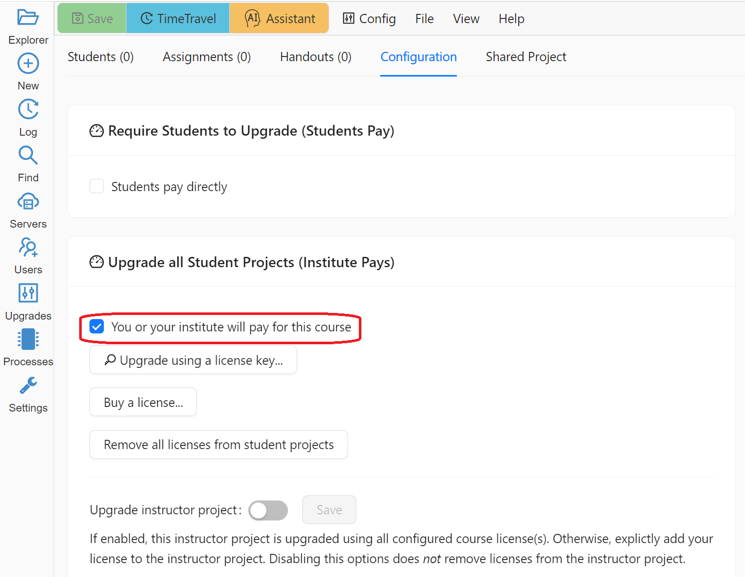The height and width of the screenshot is (577, 745).
Task: Open the View menu
Action: pyautogui.click(x=466, y=19)
